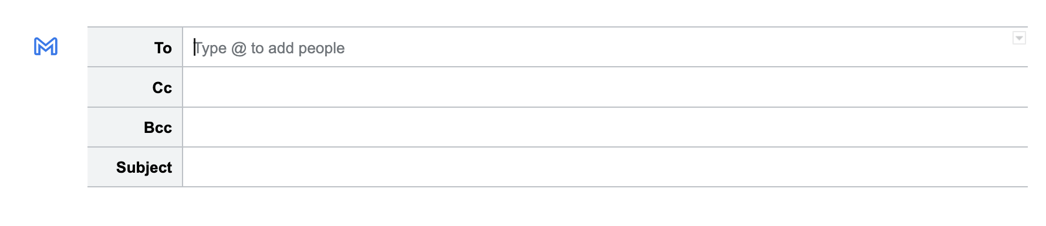Click the blue Gmail envelope icon

[46, 46]
